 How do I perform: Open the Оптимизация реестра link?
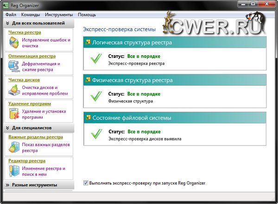tap(32, 56)
